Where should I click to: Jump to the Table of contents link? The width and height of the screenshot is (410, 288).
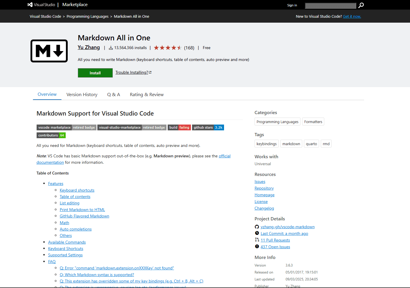75,197
